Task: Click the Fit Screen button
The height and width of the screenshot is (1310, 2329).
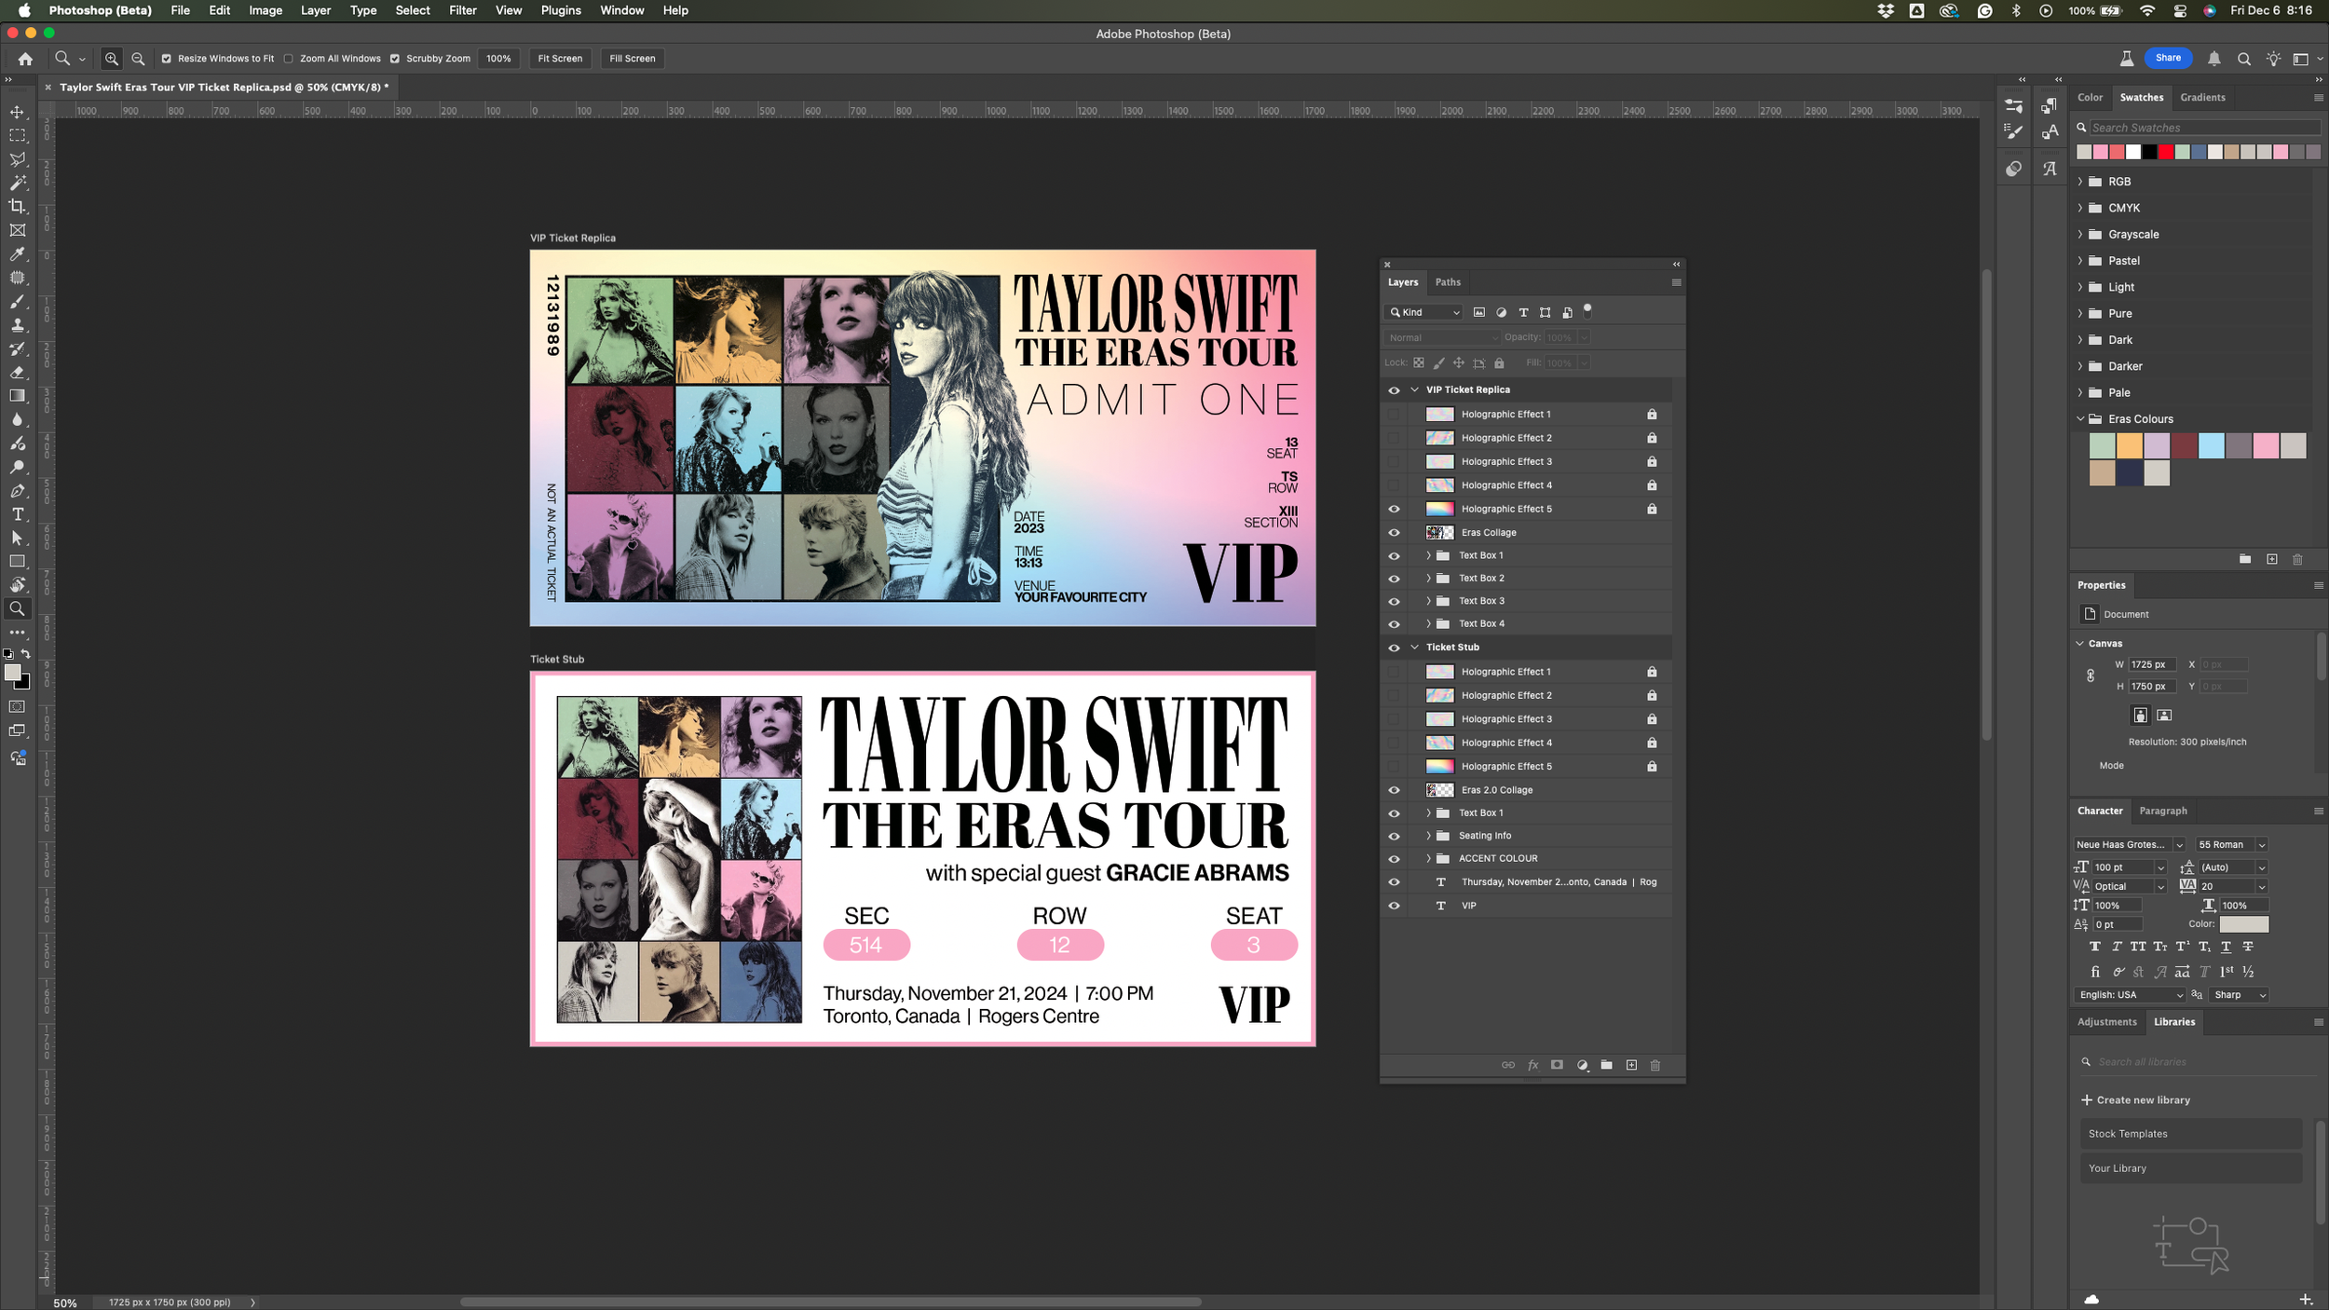Action: click(x=560, y=59)
